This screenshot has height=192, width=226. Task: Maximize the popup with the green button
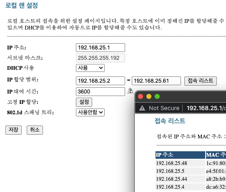pos(157,96)
